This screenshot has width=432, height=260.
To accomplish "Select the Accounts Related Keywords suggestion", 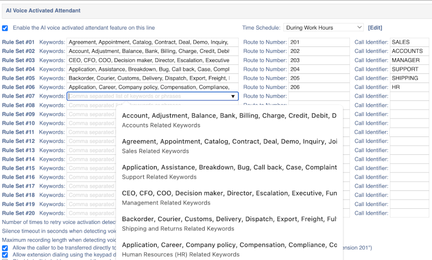I will pos(229,120).
